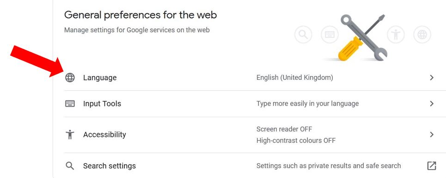The image size is (446, 178).
Task: Click the faded globe circle in header illustration
Action: point(422,35)
